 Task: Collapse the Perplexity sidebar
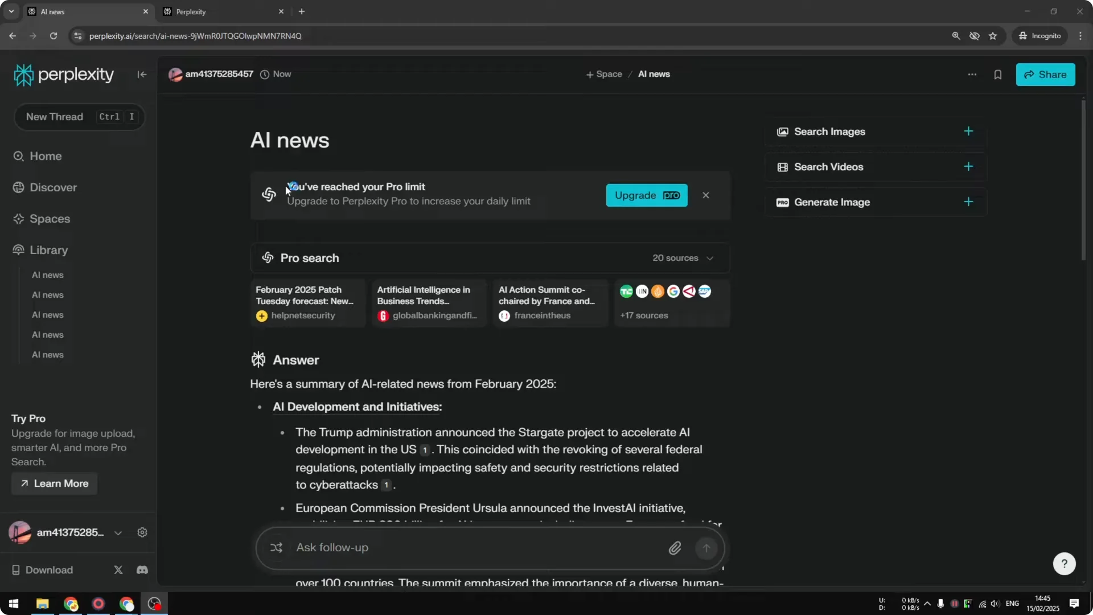click(x=141, y=75)
